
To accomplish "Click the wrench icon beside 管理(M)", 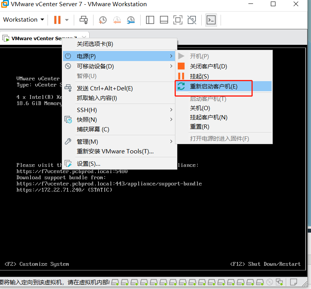I will [x=68, y=141].
